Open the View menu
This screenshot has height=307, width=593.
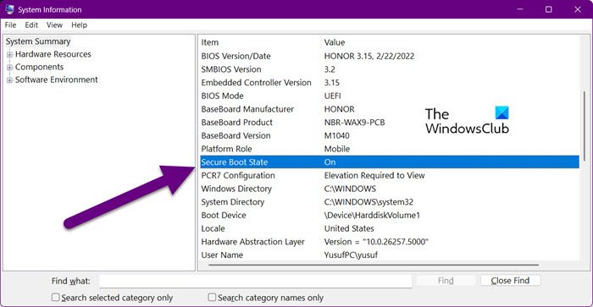54,25
